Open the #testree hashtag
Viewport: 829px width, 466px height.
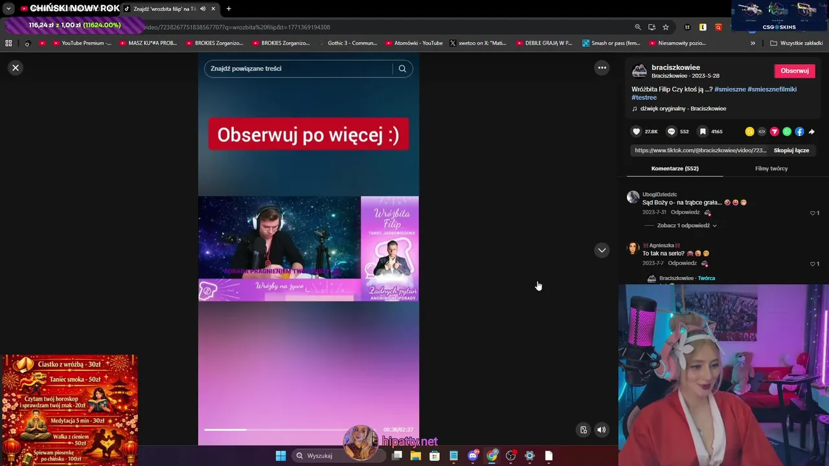click(x=644, y=98)
